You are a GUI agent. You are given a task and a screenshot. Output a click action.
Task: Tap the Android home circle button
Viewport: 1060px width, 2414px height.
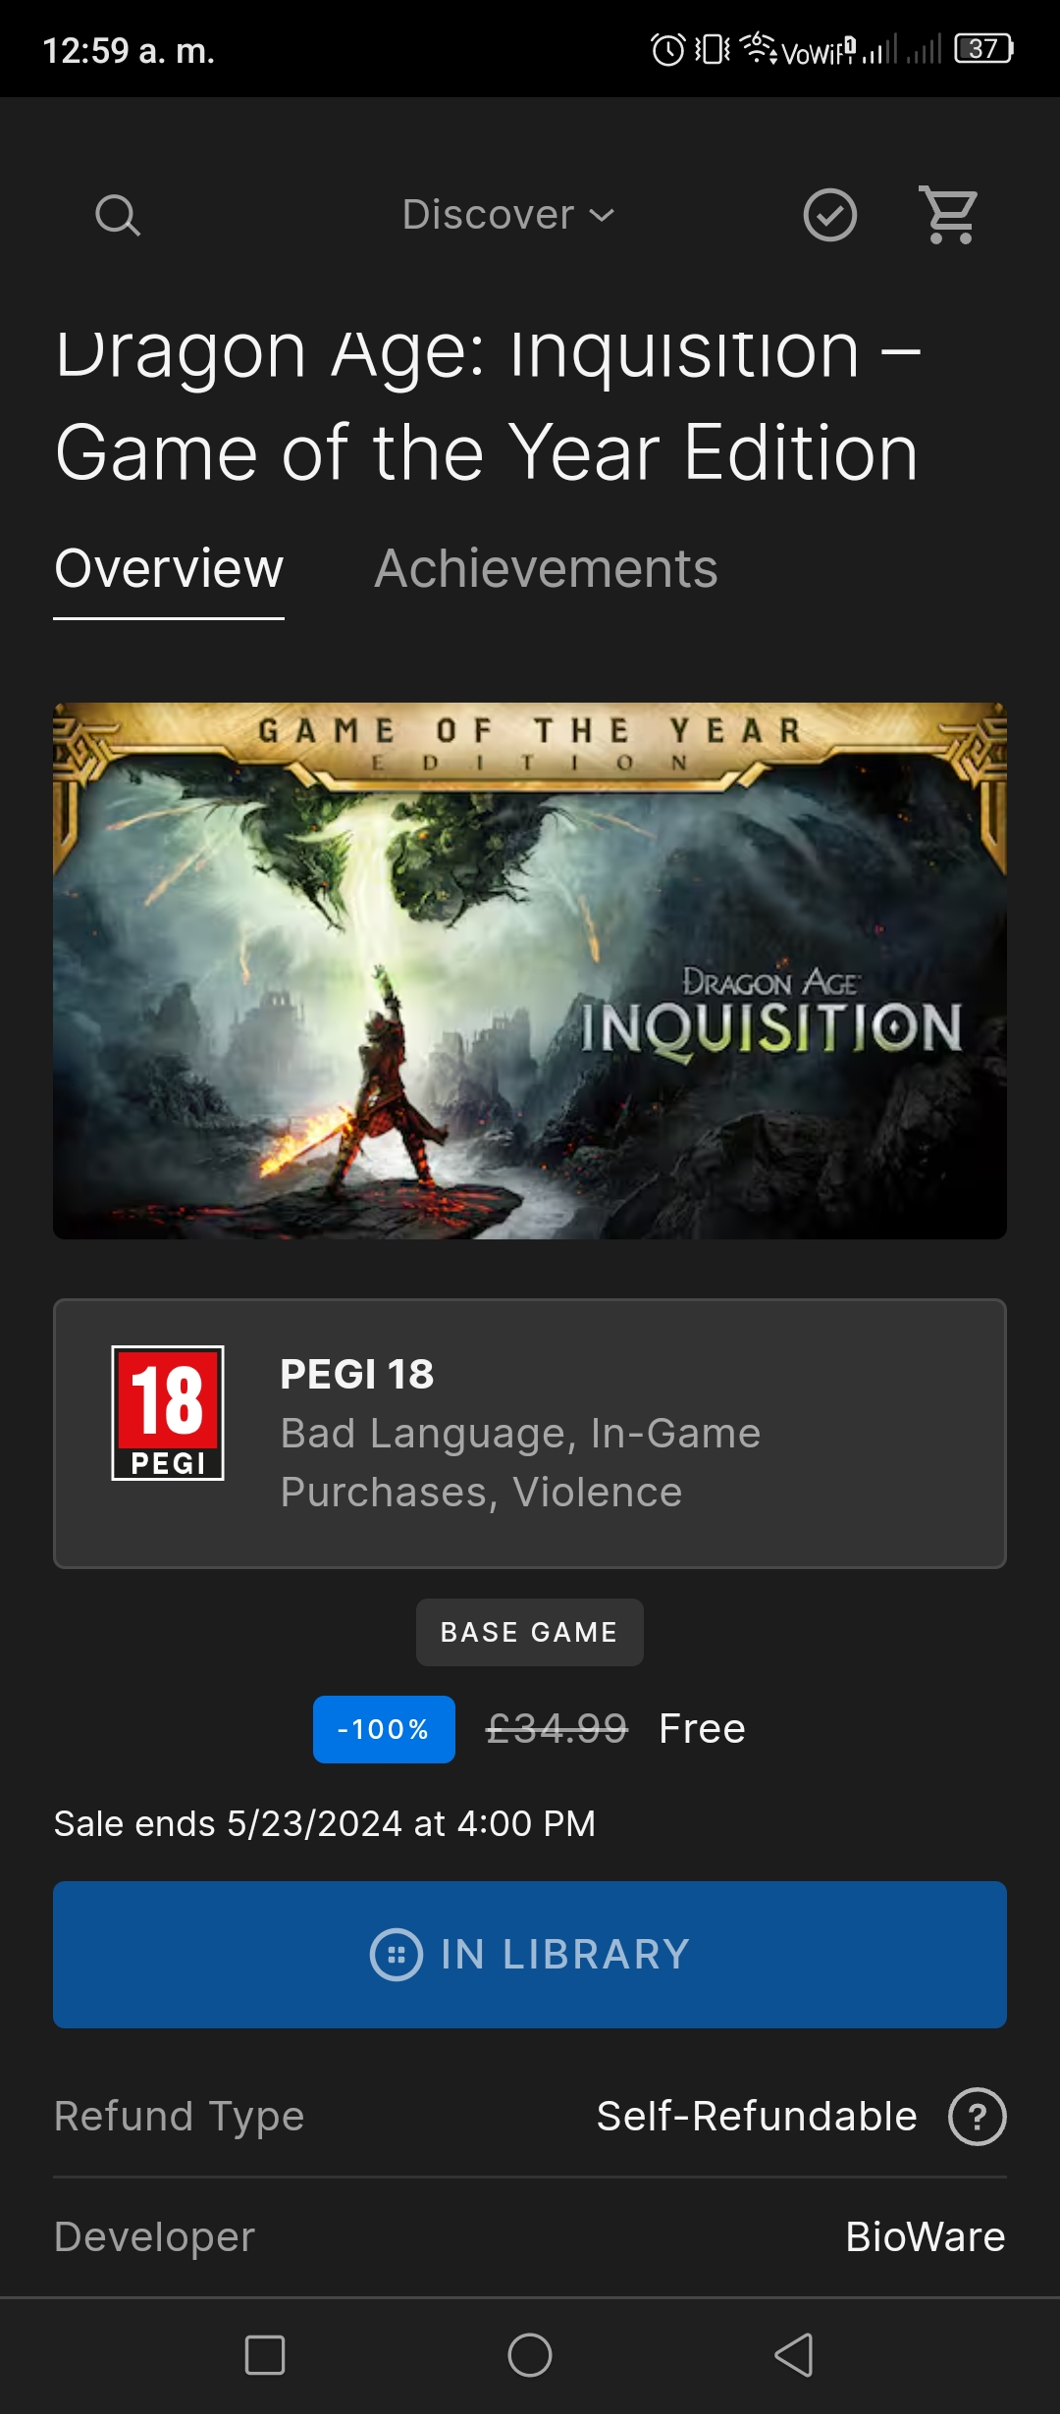click(x=530, y=2355)
